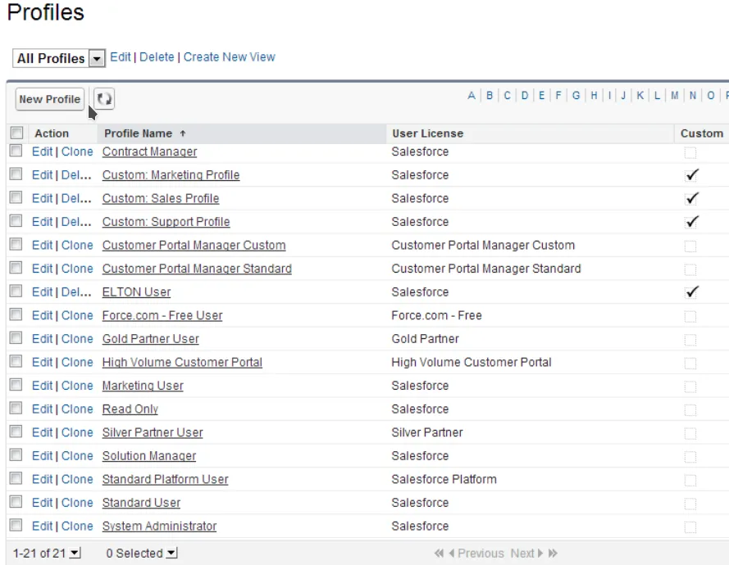Expand the 1-21 of 21 records dropdown
The image size is (729, 565).
75,553
